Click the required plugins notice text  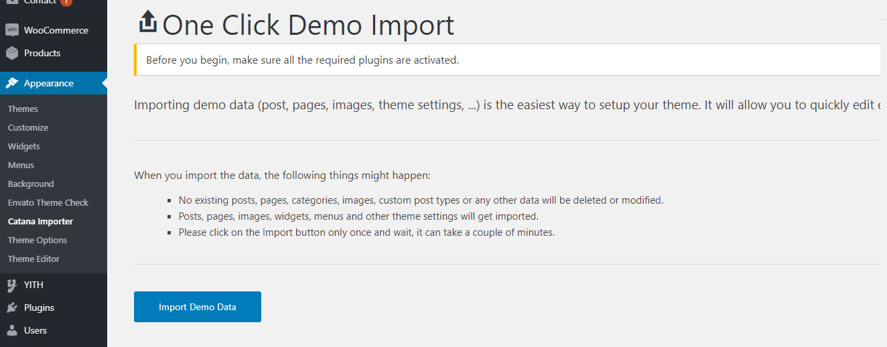pos(302,60)
